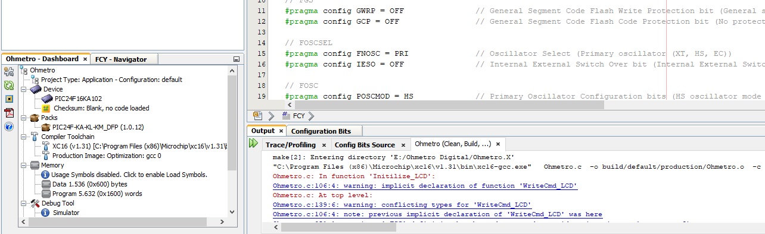Select the PIC24F16KA102 device item

tap(77, 99)
